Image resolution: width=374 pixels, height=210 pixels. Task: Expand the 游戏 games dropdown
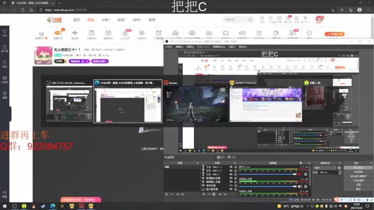tap(137, 20)
